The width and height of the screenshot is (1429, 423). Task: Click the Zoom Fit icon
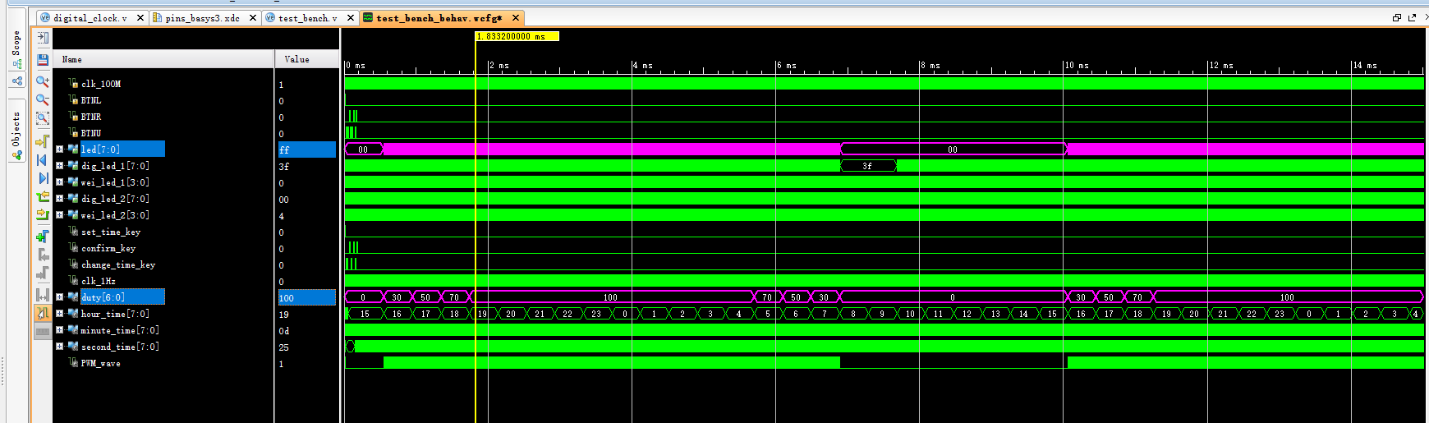[43, 118]
